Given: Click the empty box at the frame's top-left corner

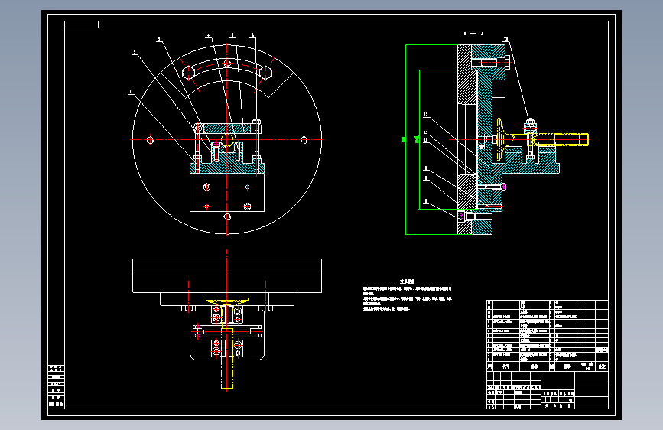Looking at the screenshot, I should pos(82,24).
